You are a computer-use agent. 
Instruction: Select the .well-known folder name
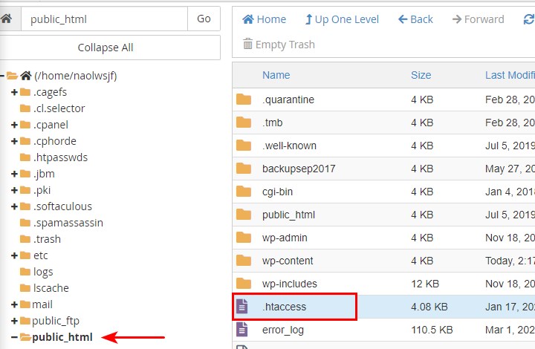pos(289,146)
